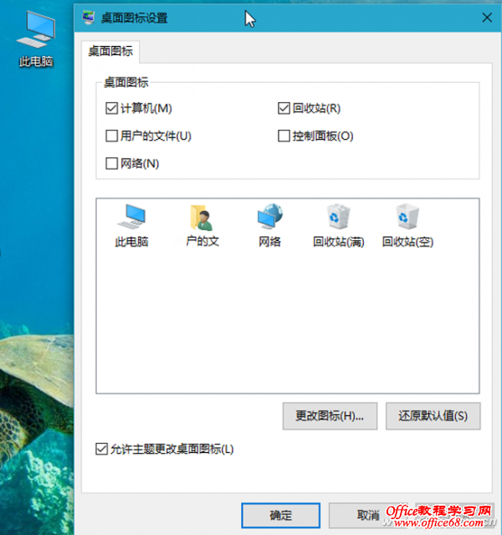This screenshot has height=535, width=502.
Task: Uncheck the 回收站(R) checkbox
Action: 284,109
